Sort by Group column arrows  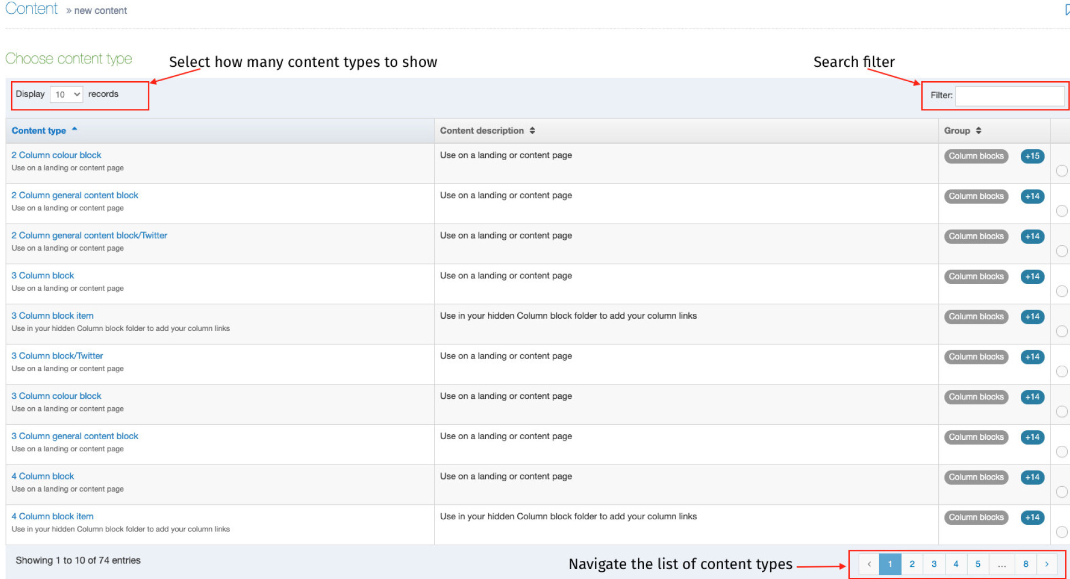[x=978, y=131]
